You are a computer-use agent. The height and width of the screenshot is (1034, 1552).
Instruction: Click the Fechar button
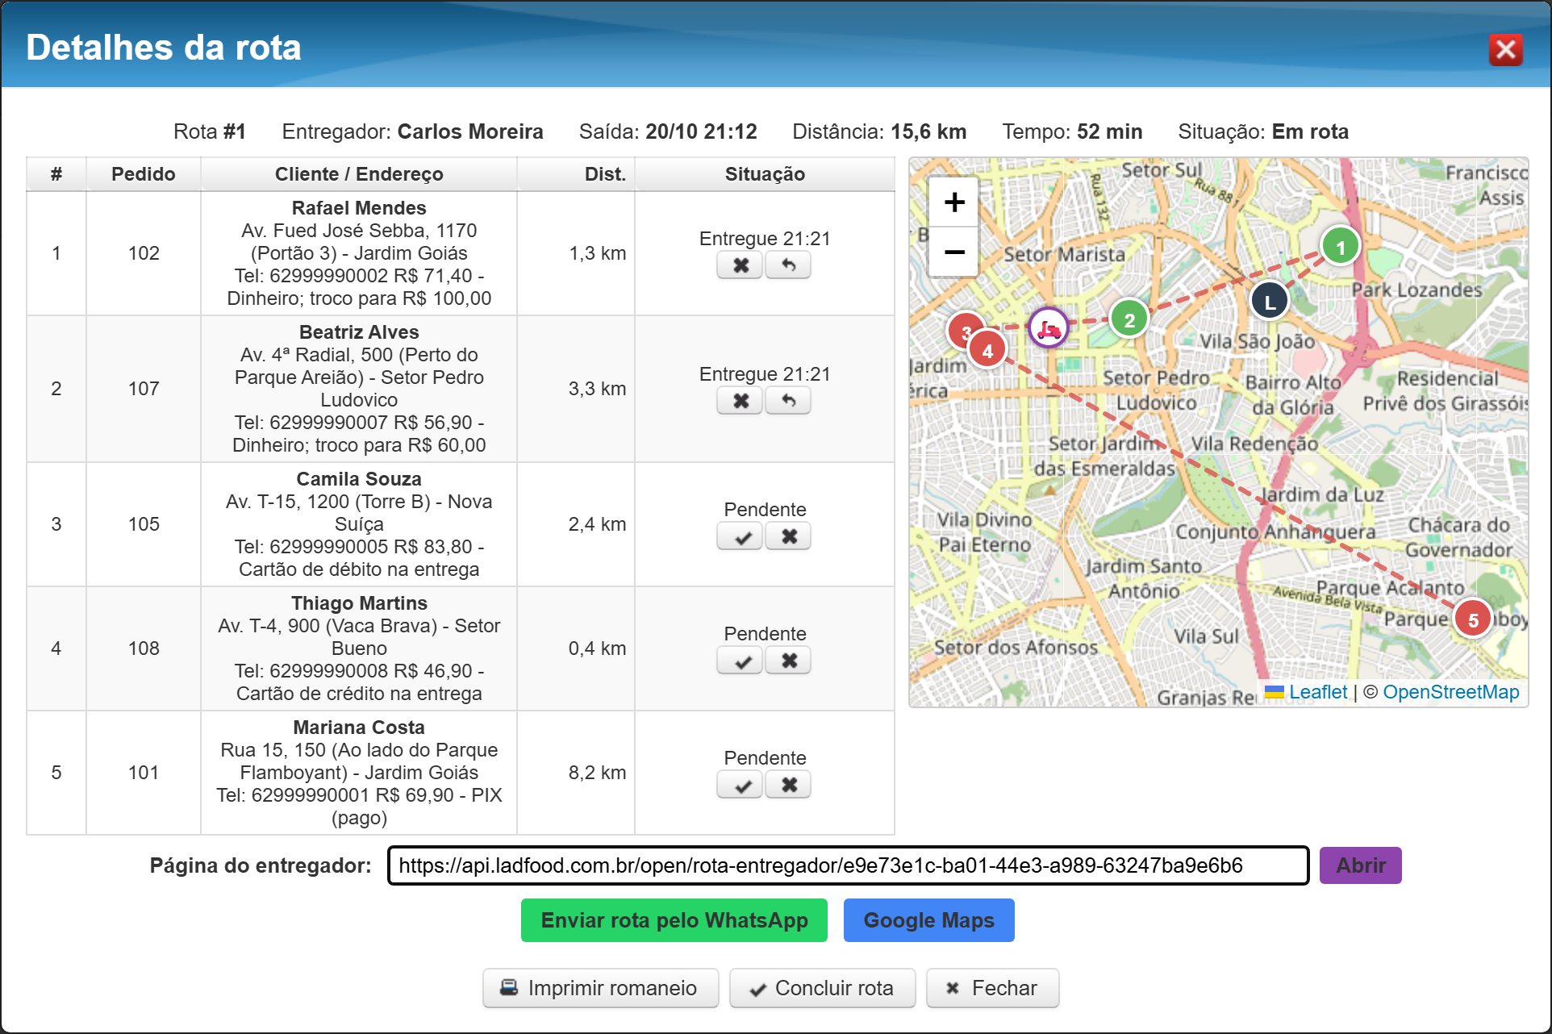pos(992,988)
